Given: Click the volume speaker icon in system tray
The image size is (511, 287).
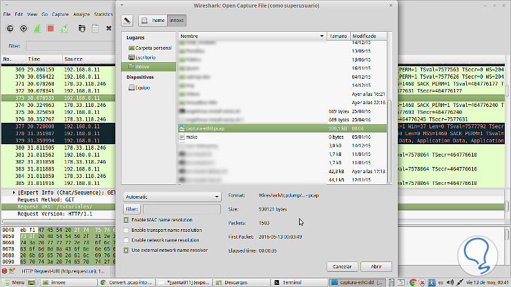Looking at the screenshot, I should point(450,282).
